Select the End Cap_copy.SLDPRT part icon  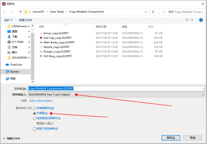click(x=41, y=38)
